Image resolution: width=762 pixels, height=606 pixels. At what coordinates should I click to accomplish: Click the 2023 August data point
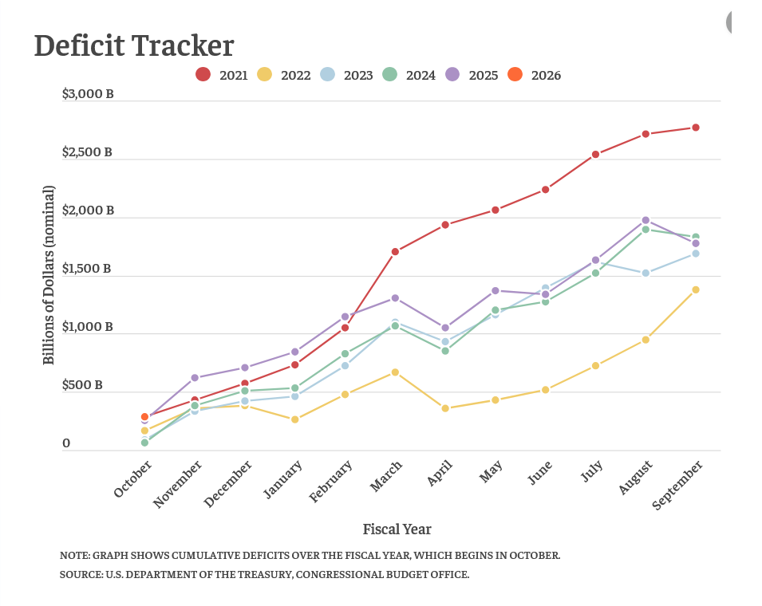[646, 273]
